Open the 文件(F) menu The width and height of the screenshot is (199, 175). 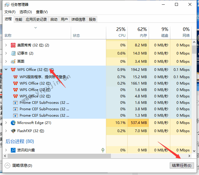[x=10, y=12]
